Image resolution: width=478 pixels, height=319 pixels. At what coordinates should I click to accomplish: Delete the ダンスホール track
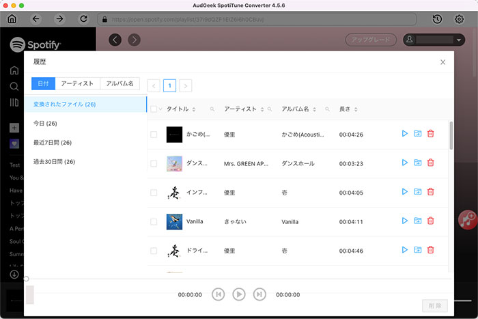430,163
